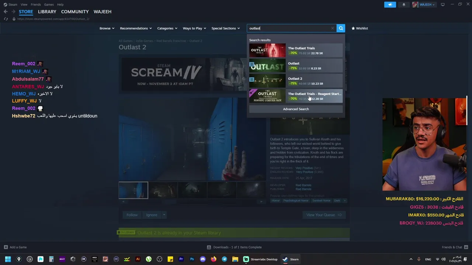Click the Steam announcements megaphone icon
Viewport: 472px width, 265px height.
(x=390, y=4)
